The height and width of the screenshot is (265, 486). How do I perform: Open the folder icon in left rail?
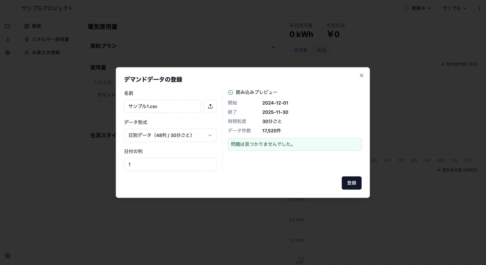(8, 26)
